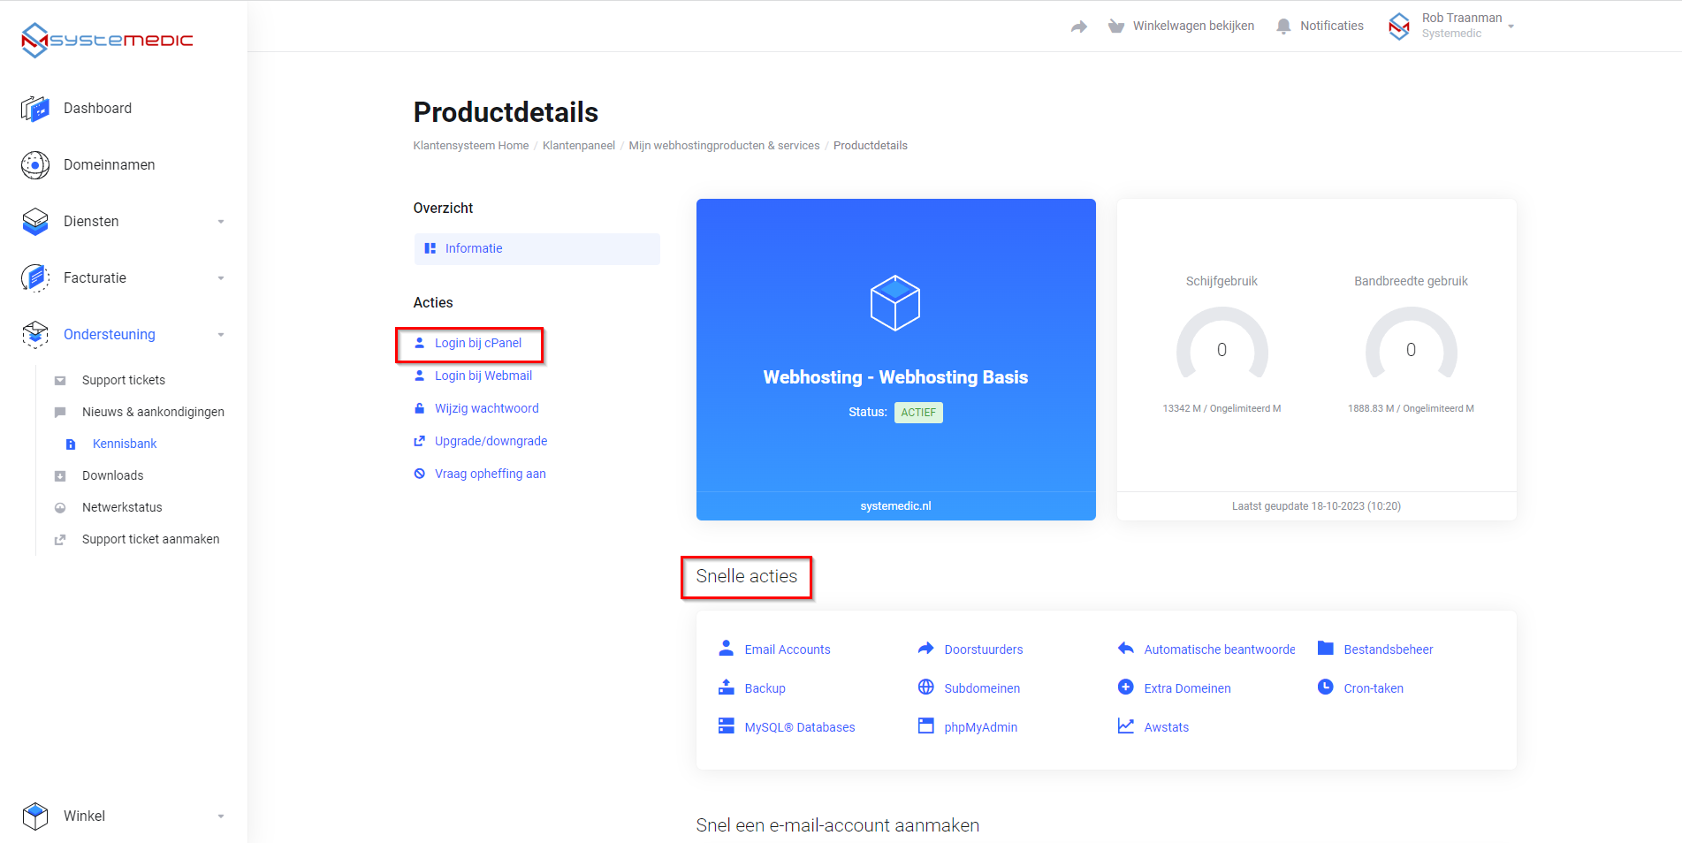Click the MySQL Databases server icon
The height and width of the screenshot is (843, 1682).
(727, 726)
